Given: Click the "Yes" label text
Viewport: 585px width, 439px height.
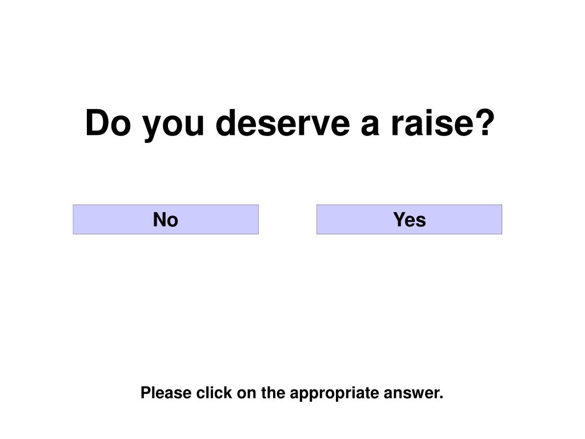Looking at the screenshot, I should (409, 219).
